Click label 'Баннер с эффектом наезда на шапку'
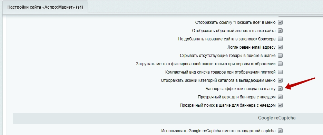This screenshot has width=323, height=135. 241,89
